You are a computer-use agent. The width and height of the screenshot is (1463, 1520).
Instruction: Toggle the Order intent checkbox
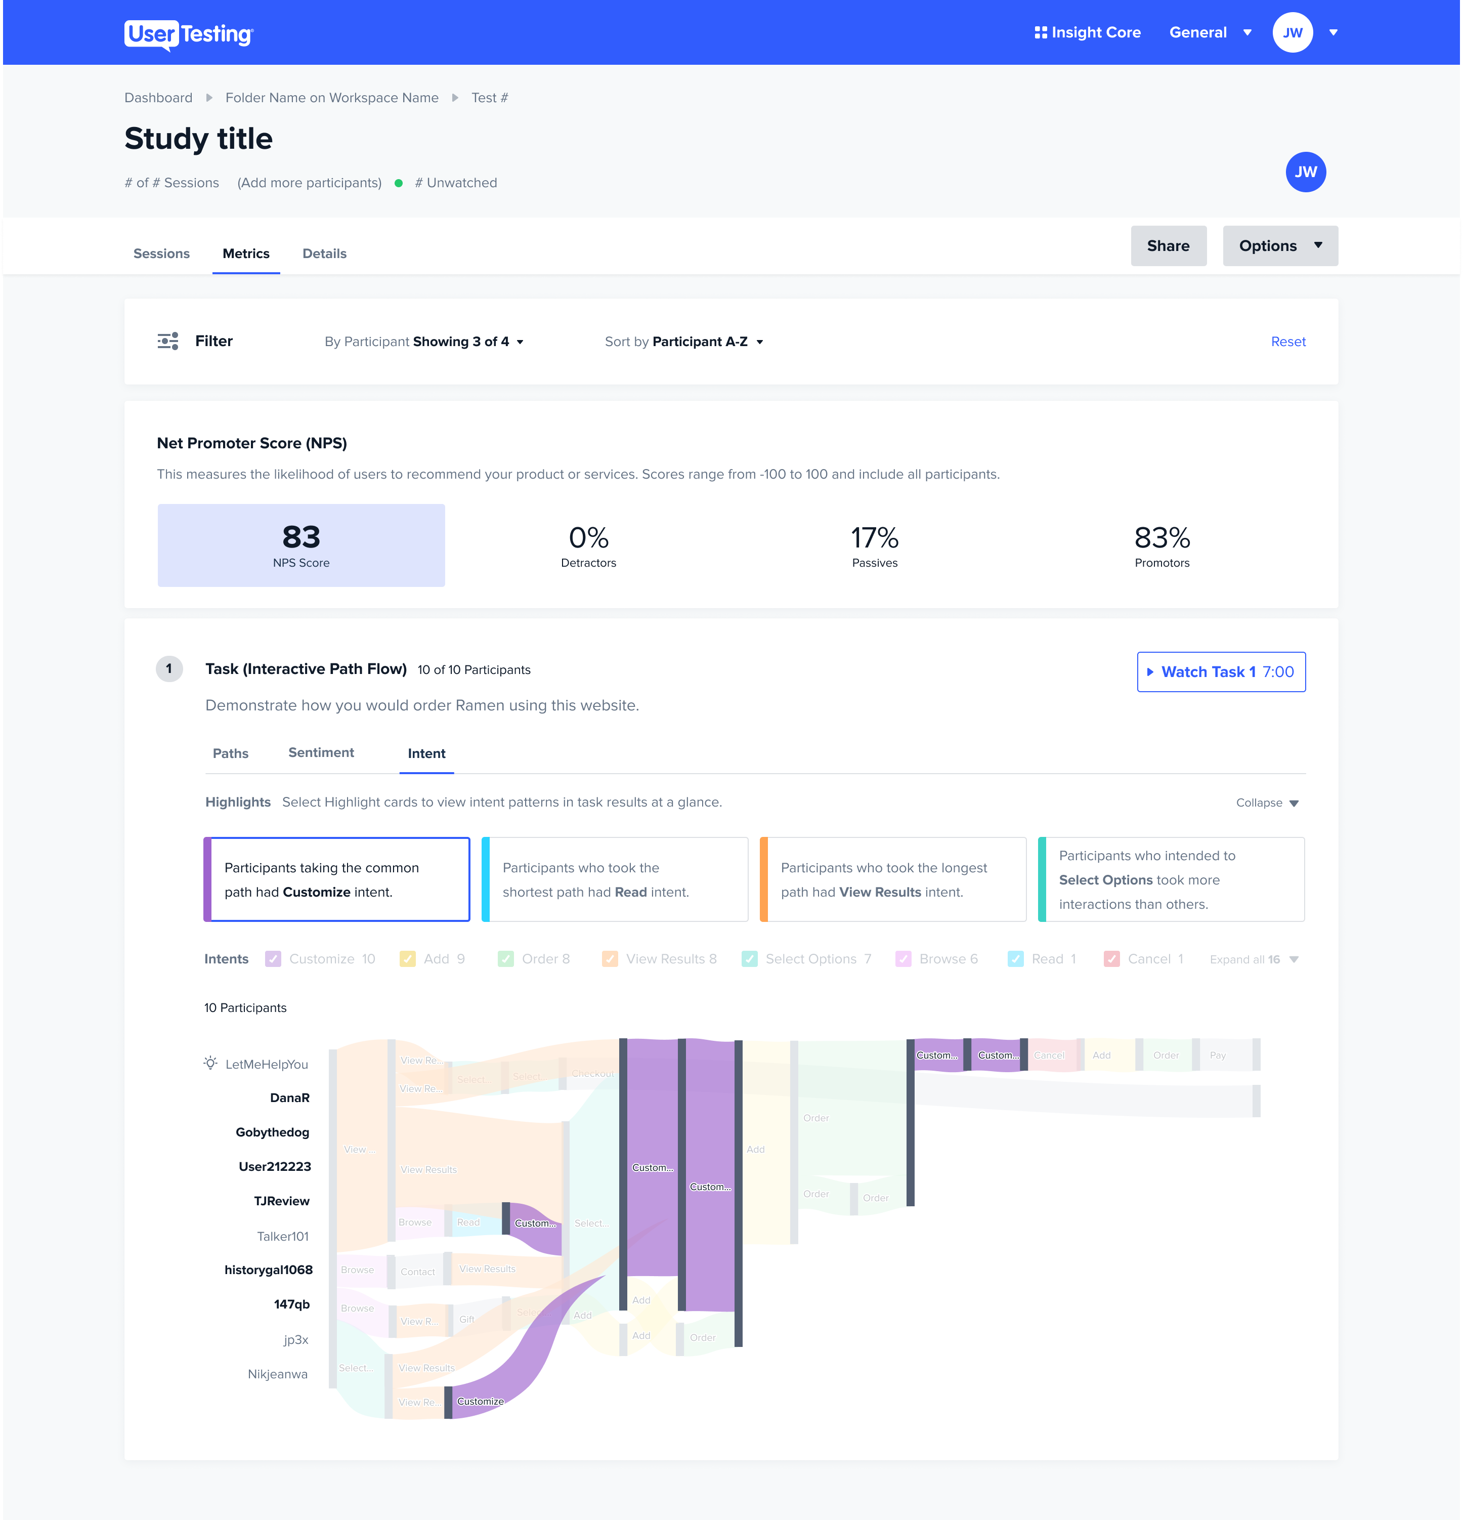(x=505, y=958)
